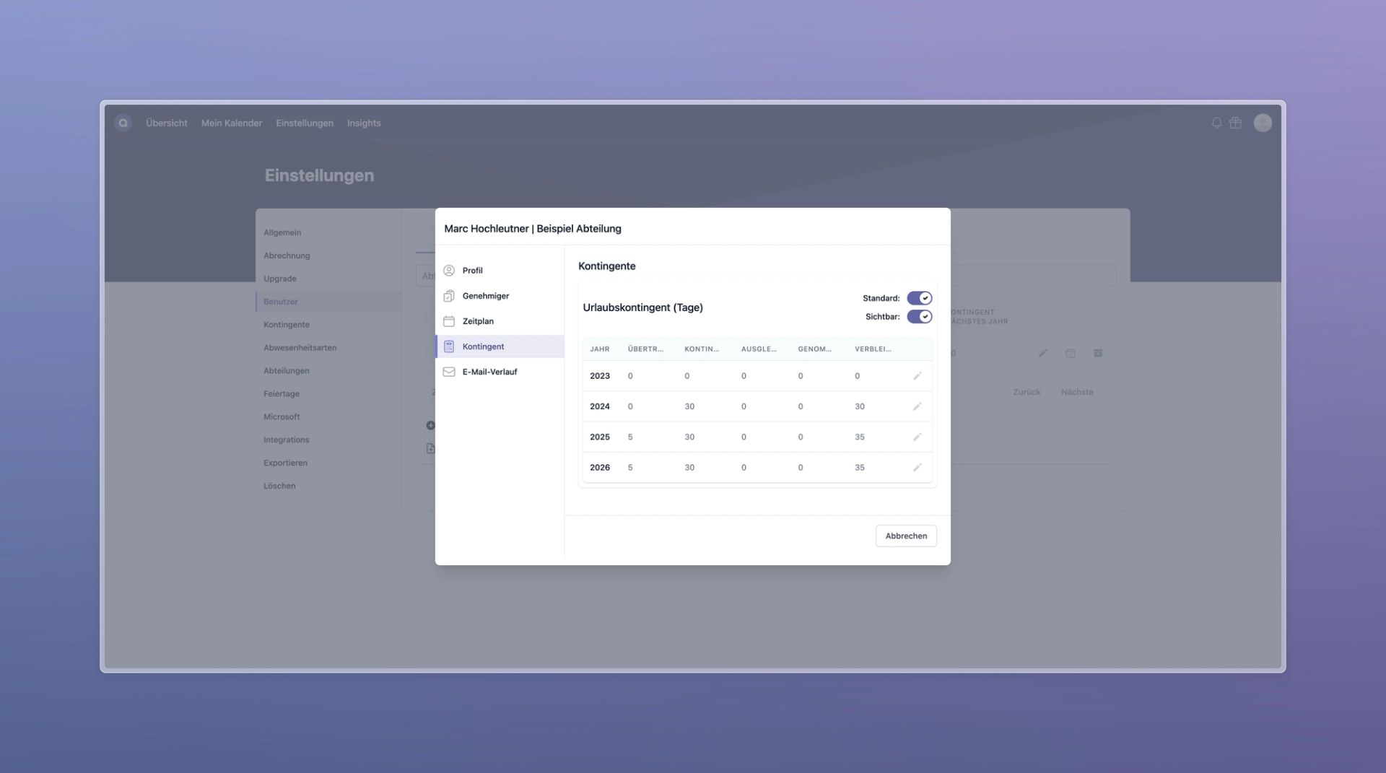Click the KONTIN... column header
Screen dimensions: 1386x773
coord(702,349)
